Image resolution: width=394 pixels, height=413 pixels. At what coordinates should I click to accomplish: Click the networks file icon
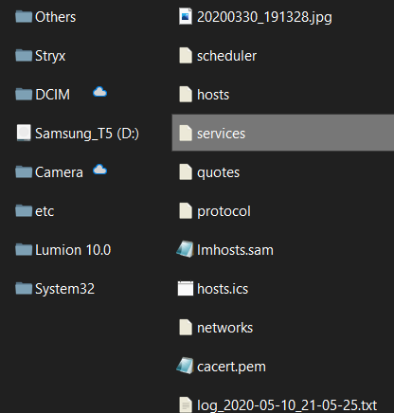coord(186,328)
